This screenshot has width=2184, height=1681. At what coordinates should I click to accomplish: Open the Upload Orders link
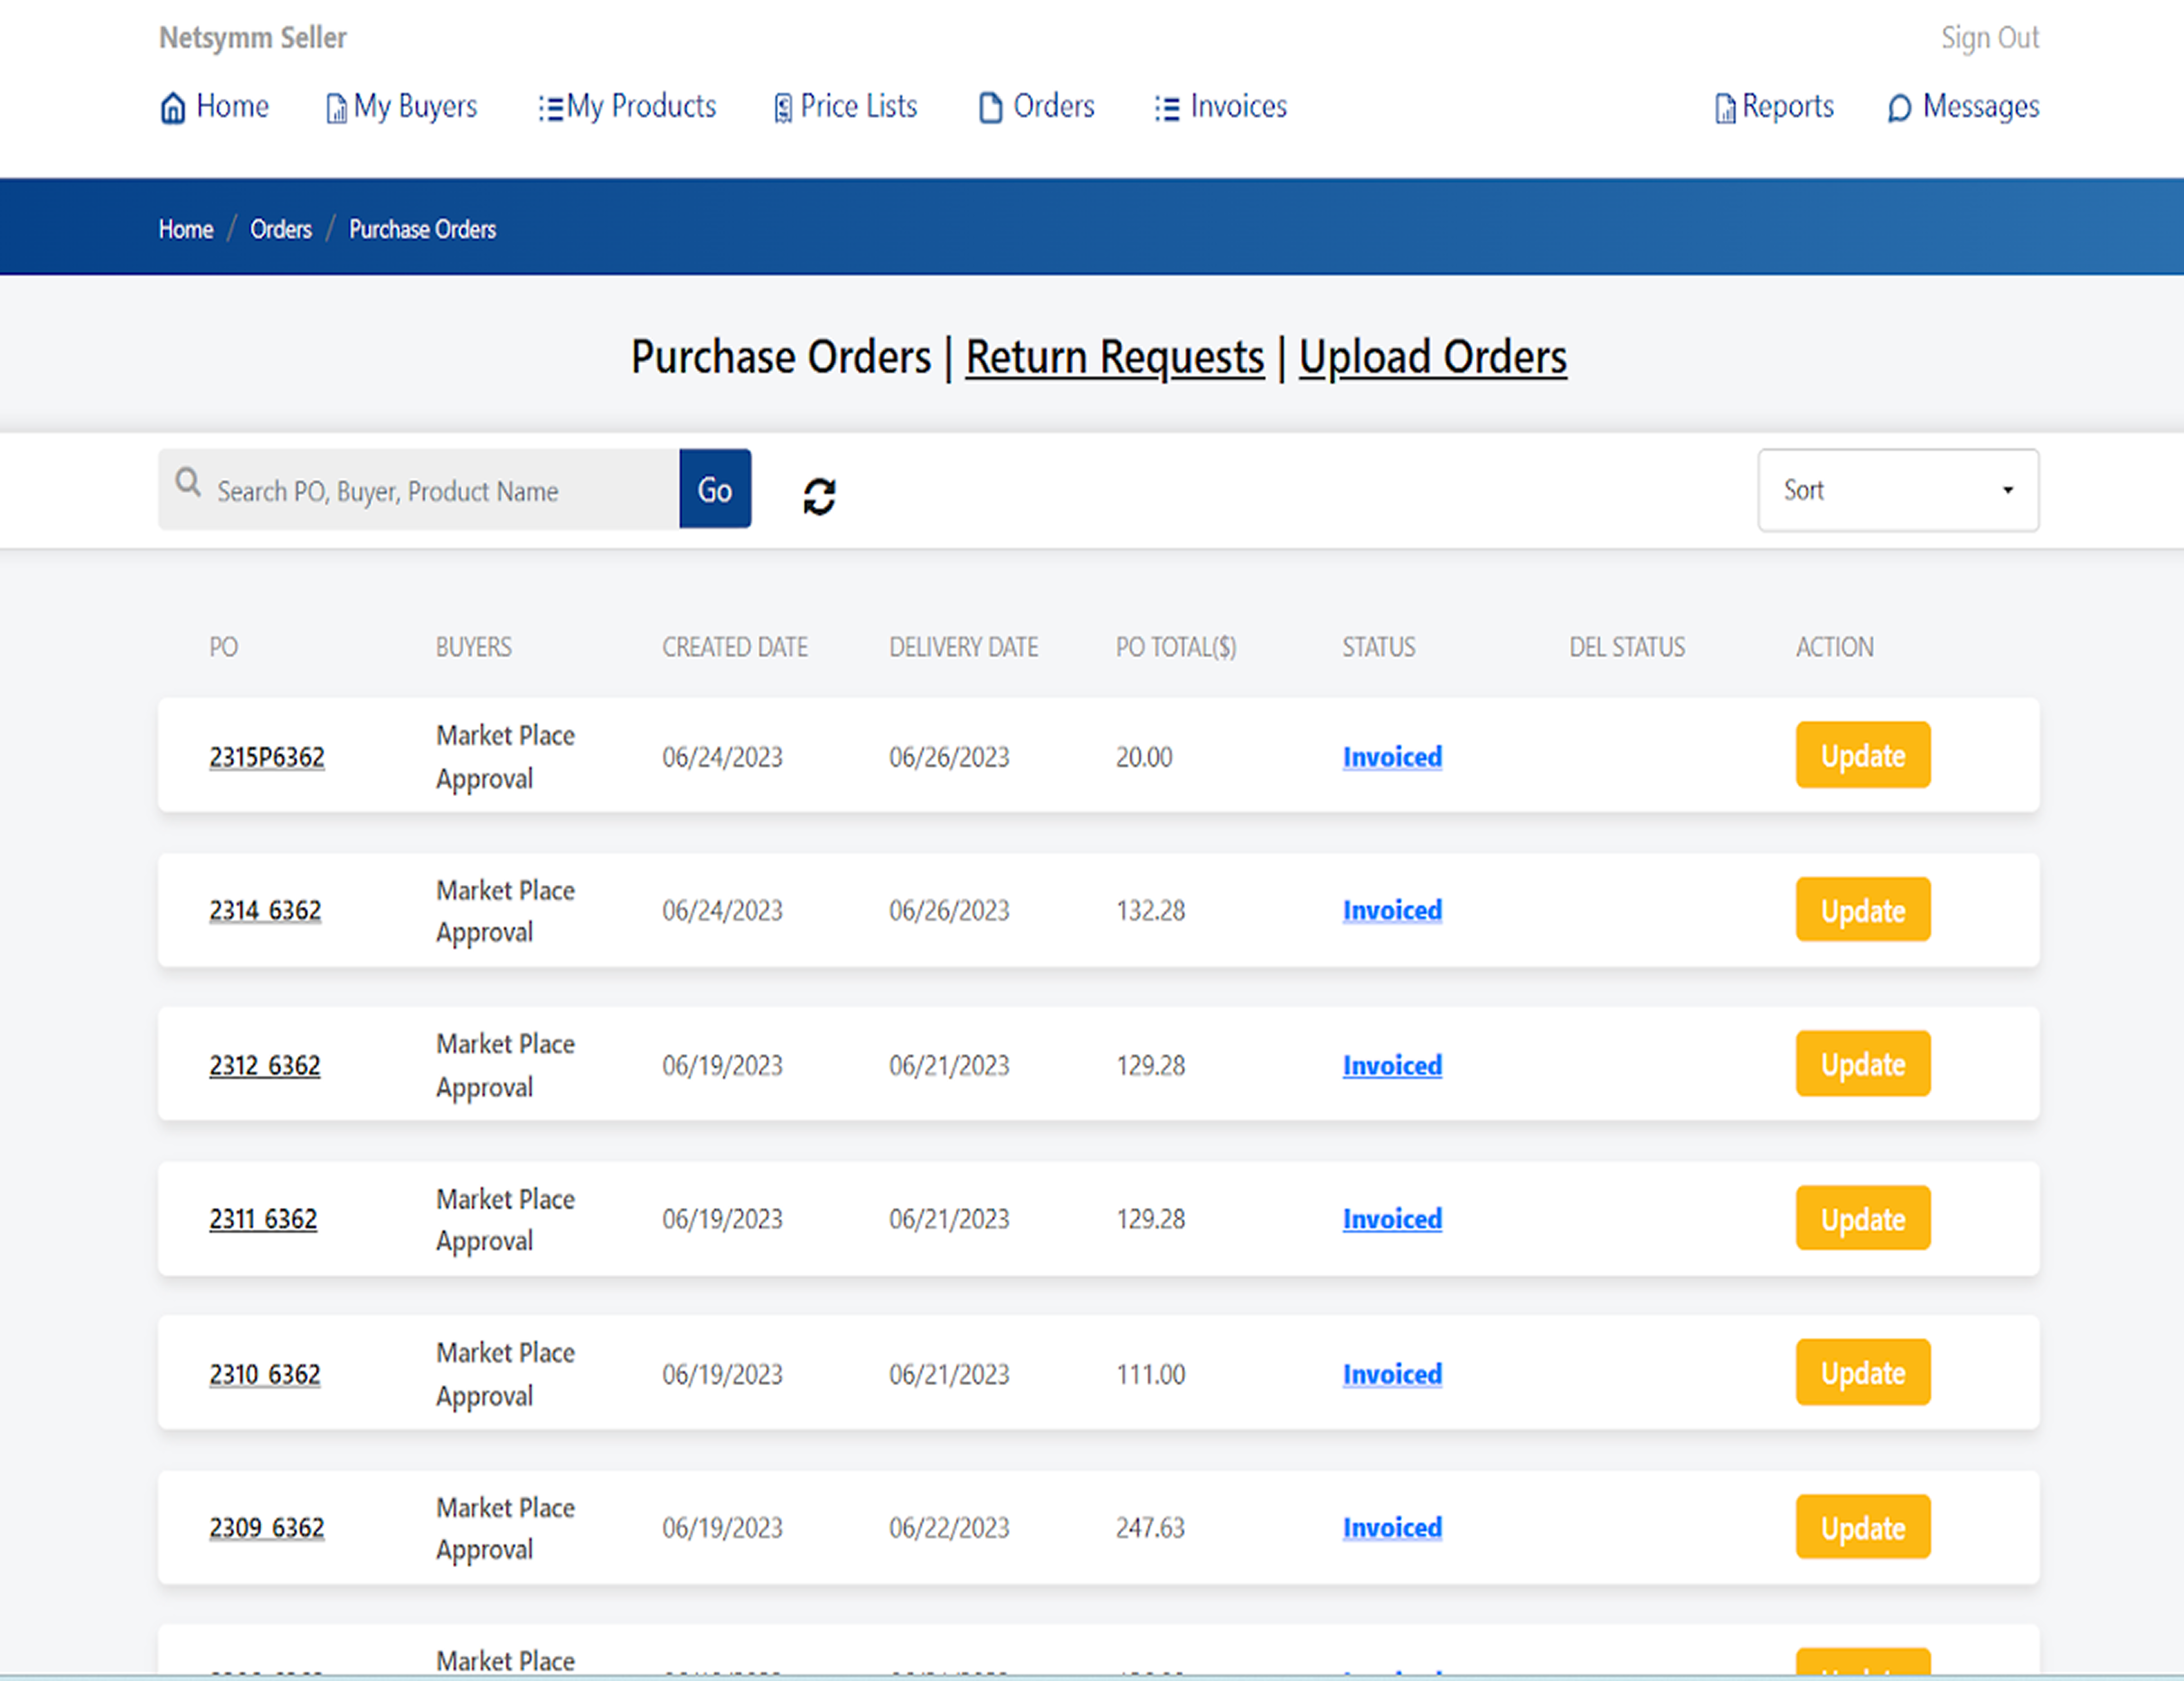(1433, 357)
